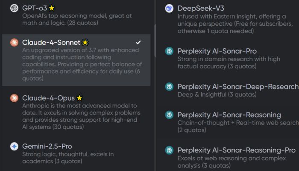
Task: Select the Gemini-2.5-Pro model
Action: point(76,153)
